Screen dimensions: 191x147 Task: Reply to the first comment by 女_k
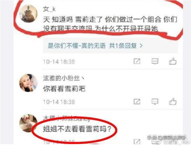[x=155, y=61]
